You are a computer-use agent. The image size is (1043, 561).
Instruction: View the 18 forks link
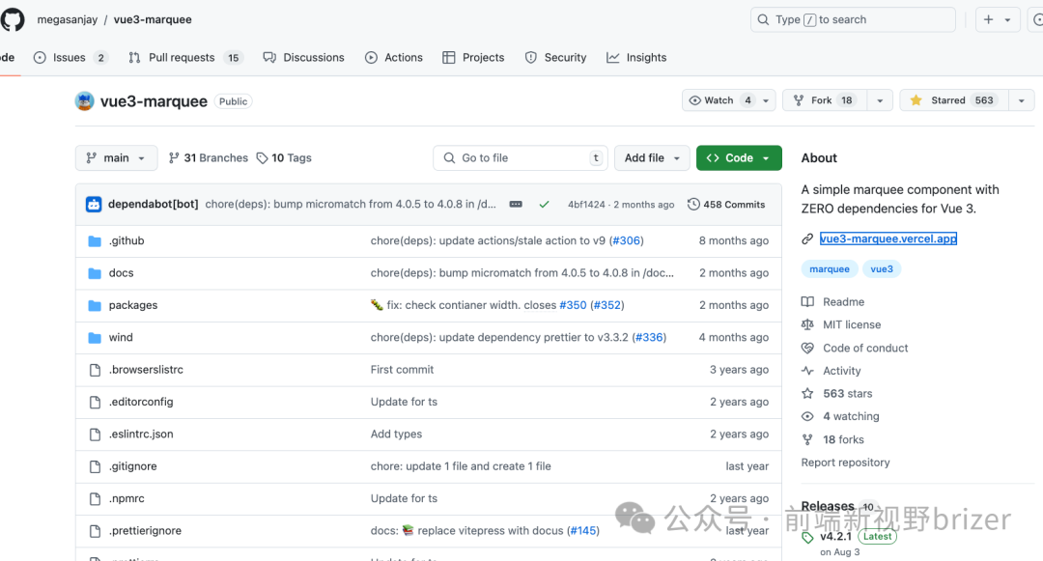[x=832, y=439]
